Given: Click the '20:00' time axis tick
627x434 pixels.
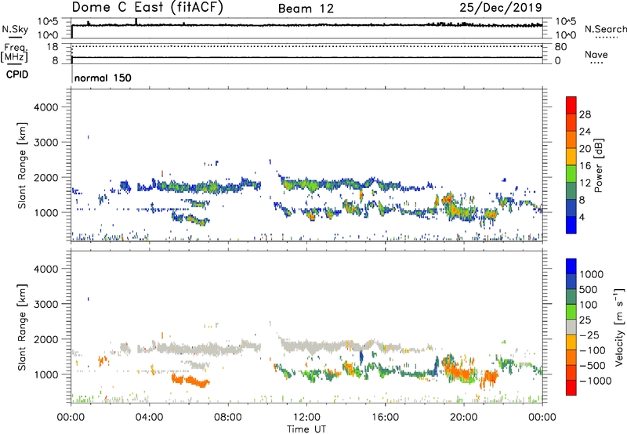Looking at the screenshot, I should tap(464, 418).
